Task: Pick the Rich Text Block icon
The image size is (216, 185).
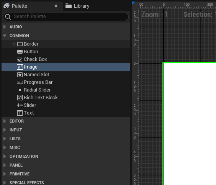Action: 20,98
